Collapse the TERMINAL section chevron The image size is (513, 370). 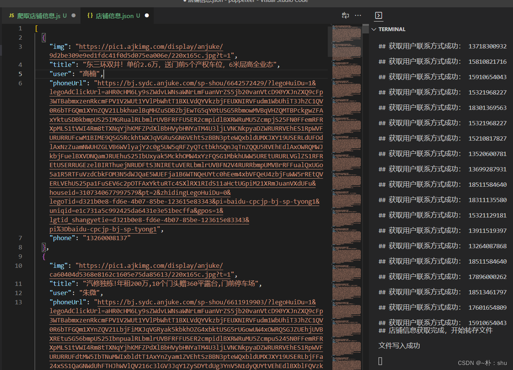pyautogui.click(x=374, y=29)
